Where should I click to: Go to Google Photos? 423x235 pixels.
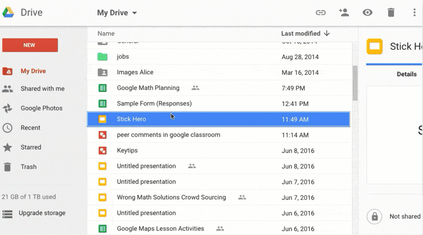coord(42,108)
